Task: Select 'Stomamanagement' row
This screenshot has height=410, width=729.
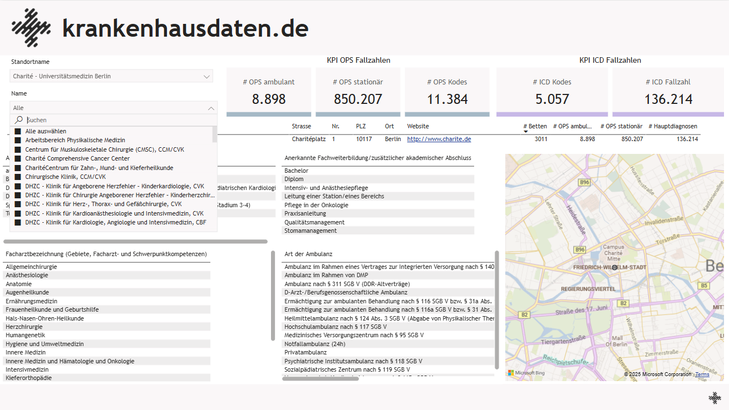Action: [378, 231]
